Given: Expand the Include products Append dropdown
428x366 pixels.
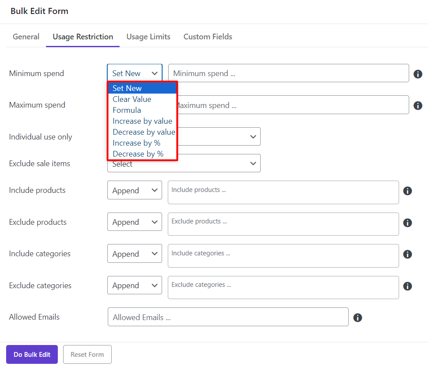Looking at the screenshot, I should 134,191.
